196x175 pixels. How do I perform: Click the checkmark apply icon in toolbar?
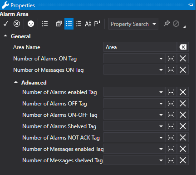[6, 24]
